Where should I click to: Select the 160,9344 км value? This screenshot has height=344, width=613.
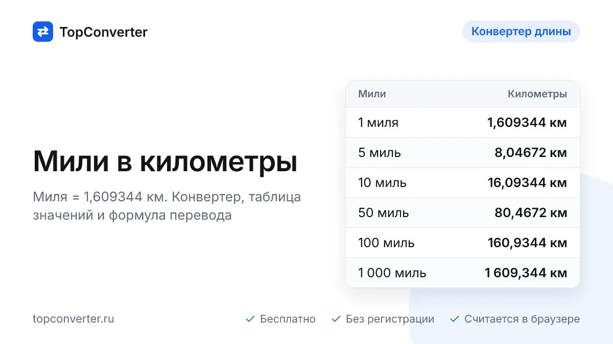coord(528,243)
